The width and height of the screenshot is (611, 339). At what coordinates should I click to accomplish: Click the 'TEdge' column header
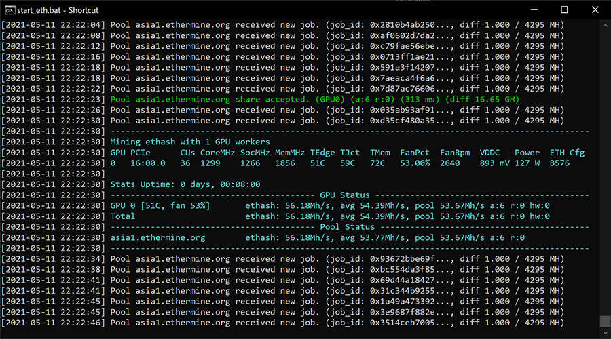coord(322,153)
